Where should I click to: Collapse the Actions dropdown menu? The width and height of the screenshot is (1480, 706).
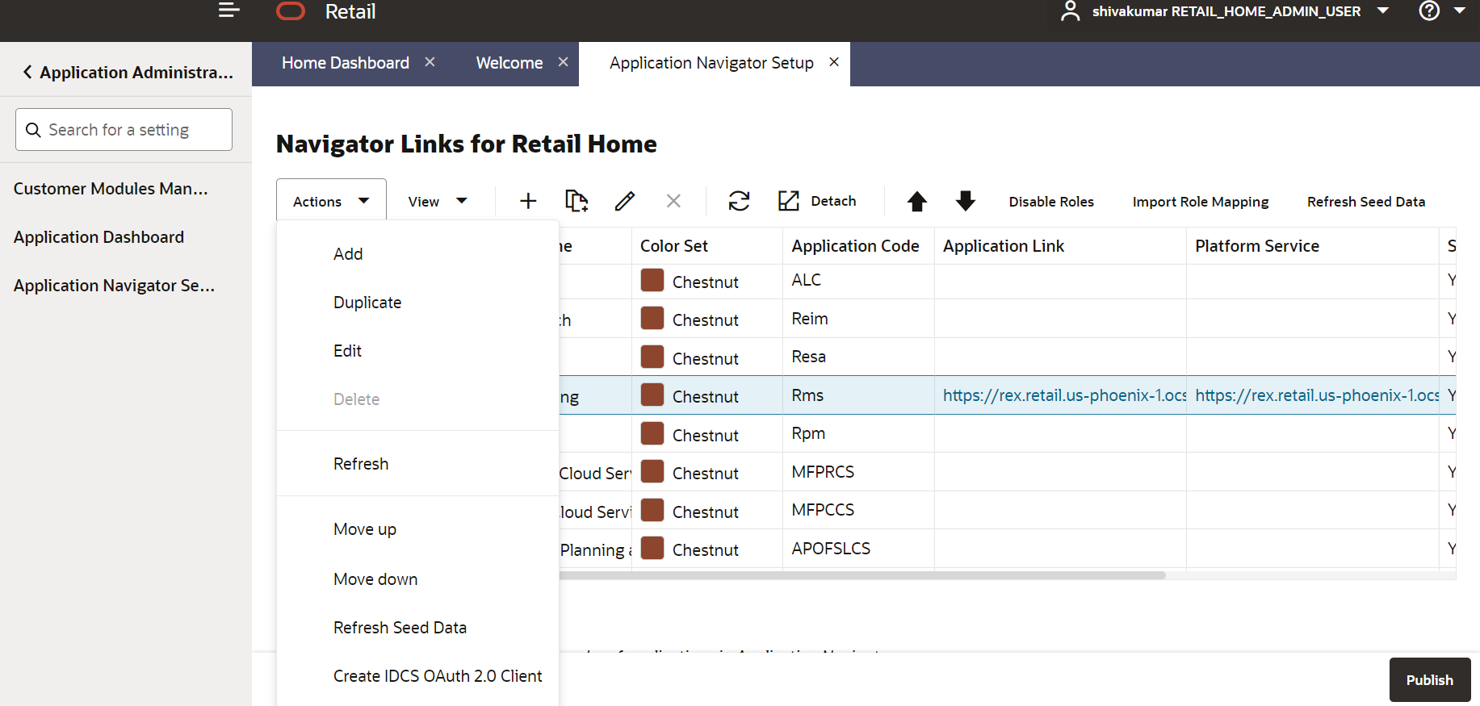pos(331,201)
